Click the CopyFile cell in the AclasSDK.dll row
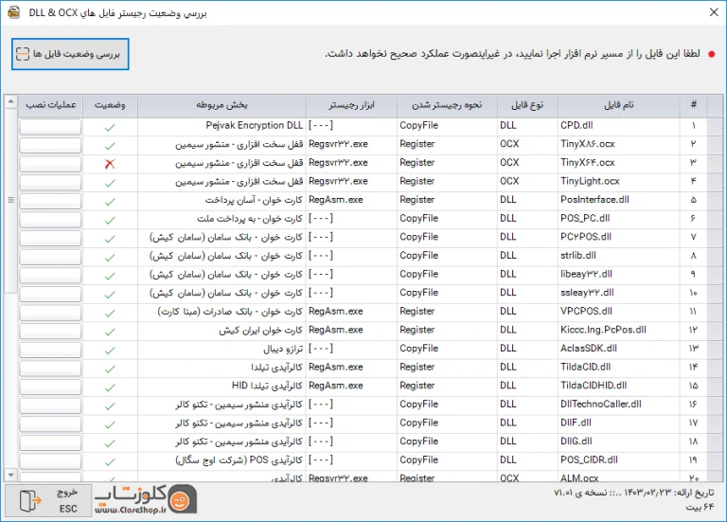The height and width of the screenshot is (522, 727). click(x=447, y=349)
